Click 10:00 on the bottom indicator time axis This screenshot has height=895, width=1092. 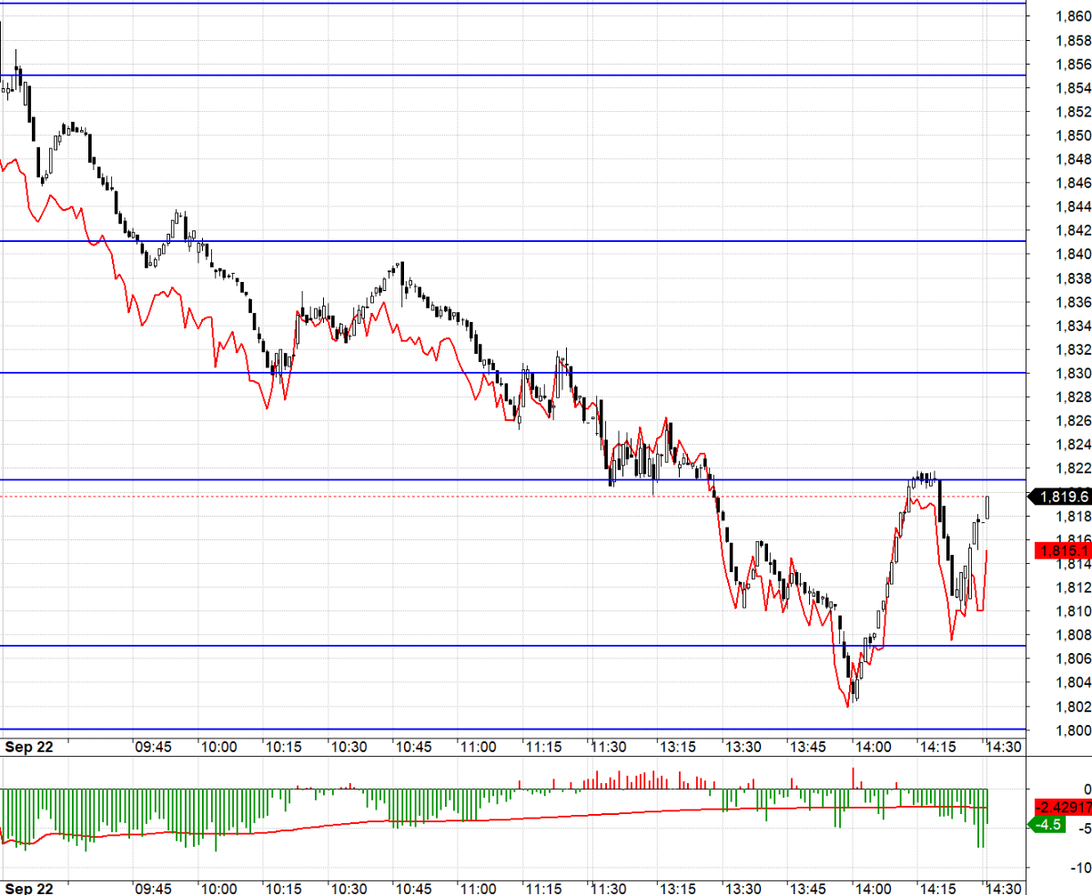click(218, 889)
